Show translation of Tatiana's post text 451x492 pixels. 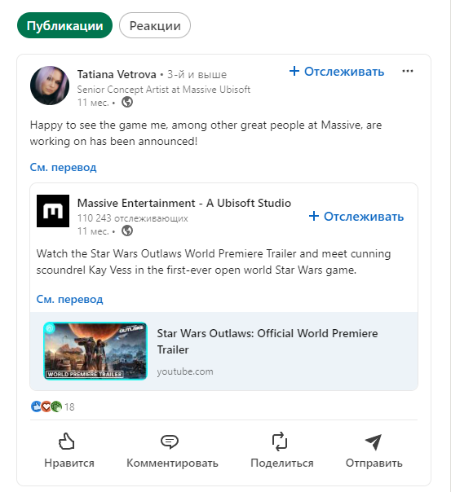tap(63, 167)
